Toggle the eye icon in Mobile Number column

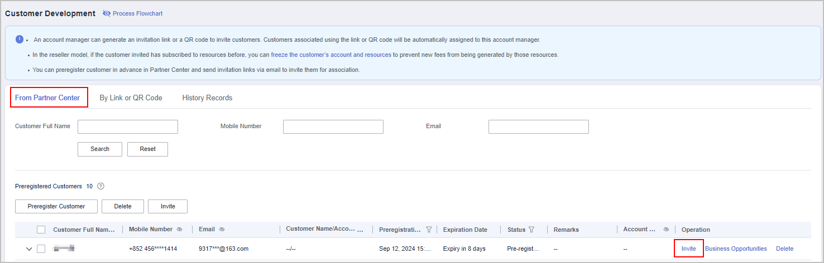click(x=179, y=230)
